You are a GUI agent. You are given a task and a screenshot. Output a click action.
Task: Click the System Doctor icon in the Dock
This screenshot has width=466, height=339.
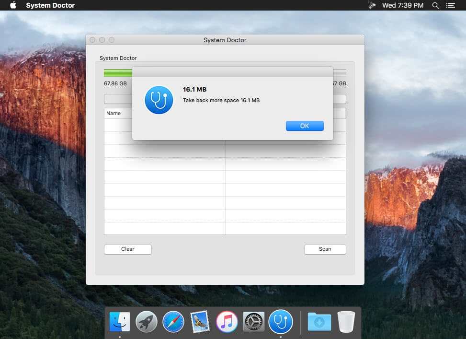(281, 322)
